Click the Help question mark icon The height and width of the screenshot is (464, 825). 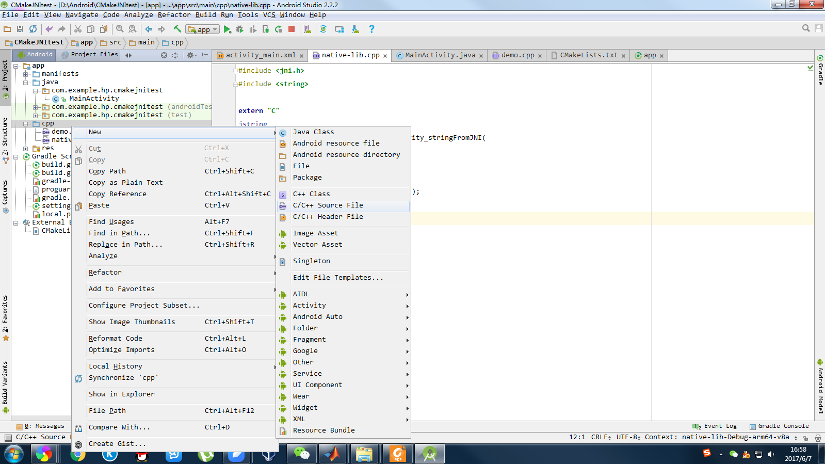(x=371, y=29)
